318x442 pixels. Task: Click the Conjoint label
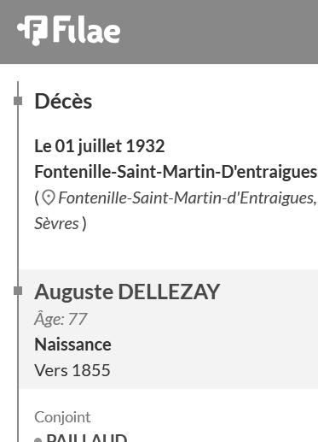pos(62,417)
